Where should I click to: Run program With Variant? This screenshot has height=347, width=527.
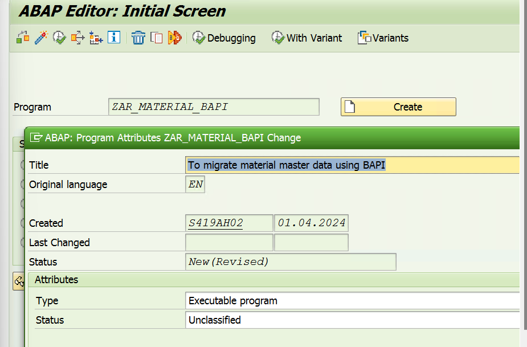[307, 38]
